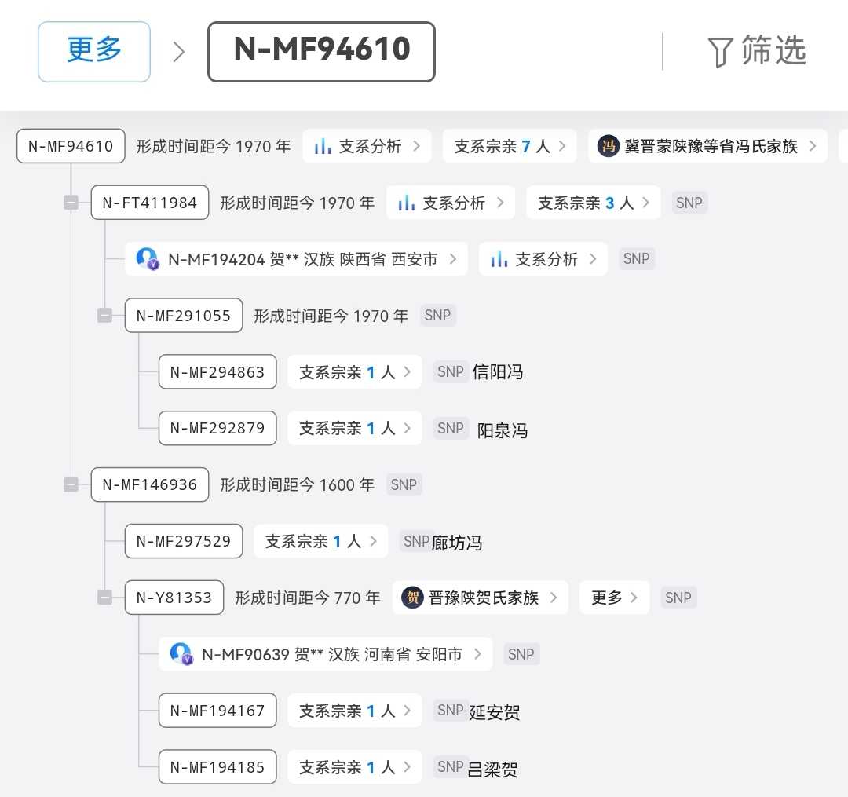
Task: Click the user avatar for N-MF90639
Action: [x=181, y=654]
